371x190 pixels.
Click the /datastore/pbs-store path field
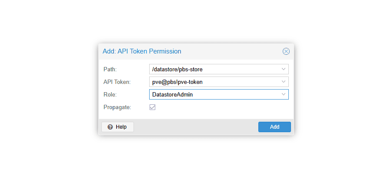point(214,69)
